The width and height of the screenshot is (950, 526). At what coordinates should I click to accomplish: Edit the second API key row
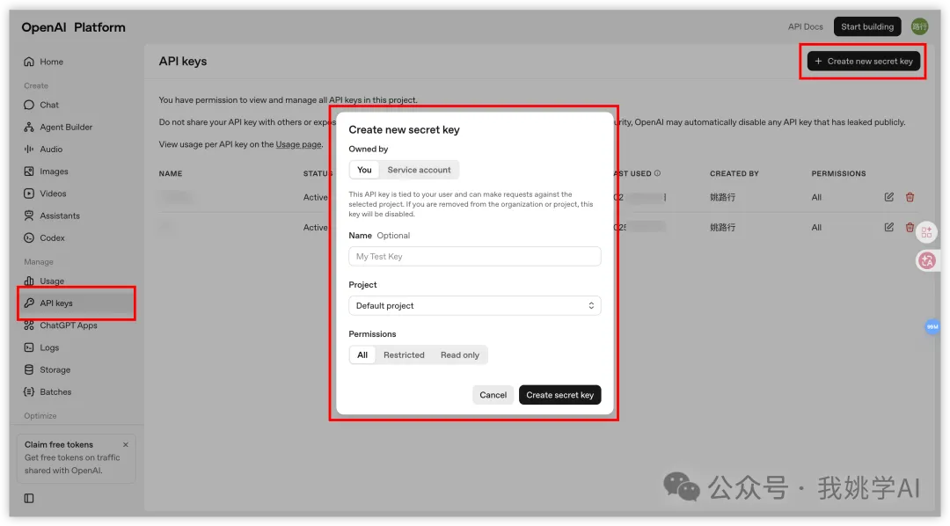click(x=888, y=227)
